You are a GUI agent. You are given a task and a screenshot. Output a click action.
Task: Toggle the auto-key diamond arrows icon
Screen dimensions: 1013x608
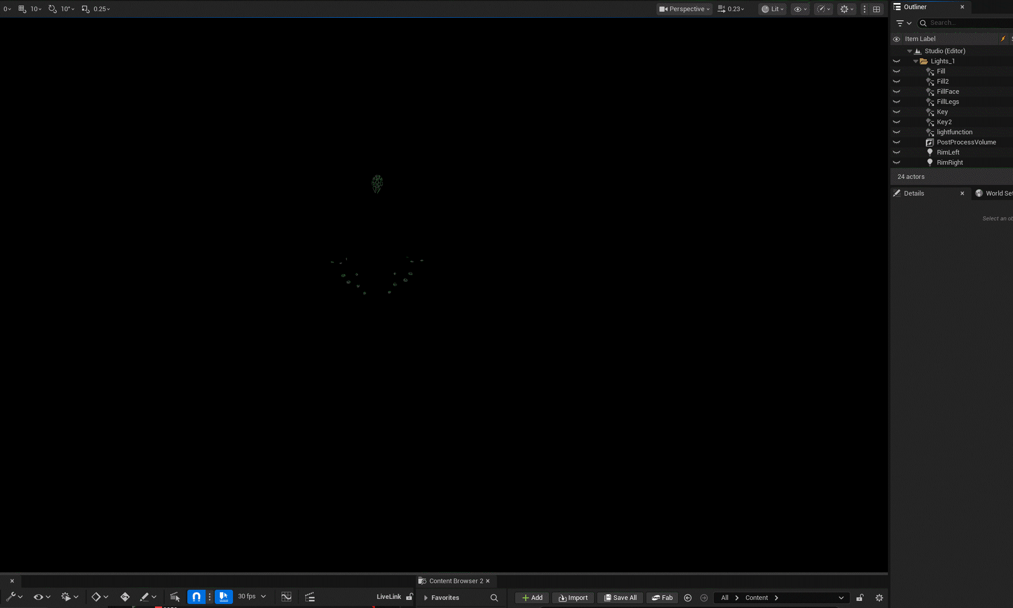pyautogui.click(x=125, y=597)
